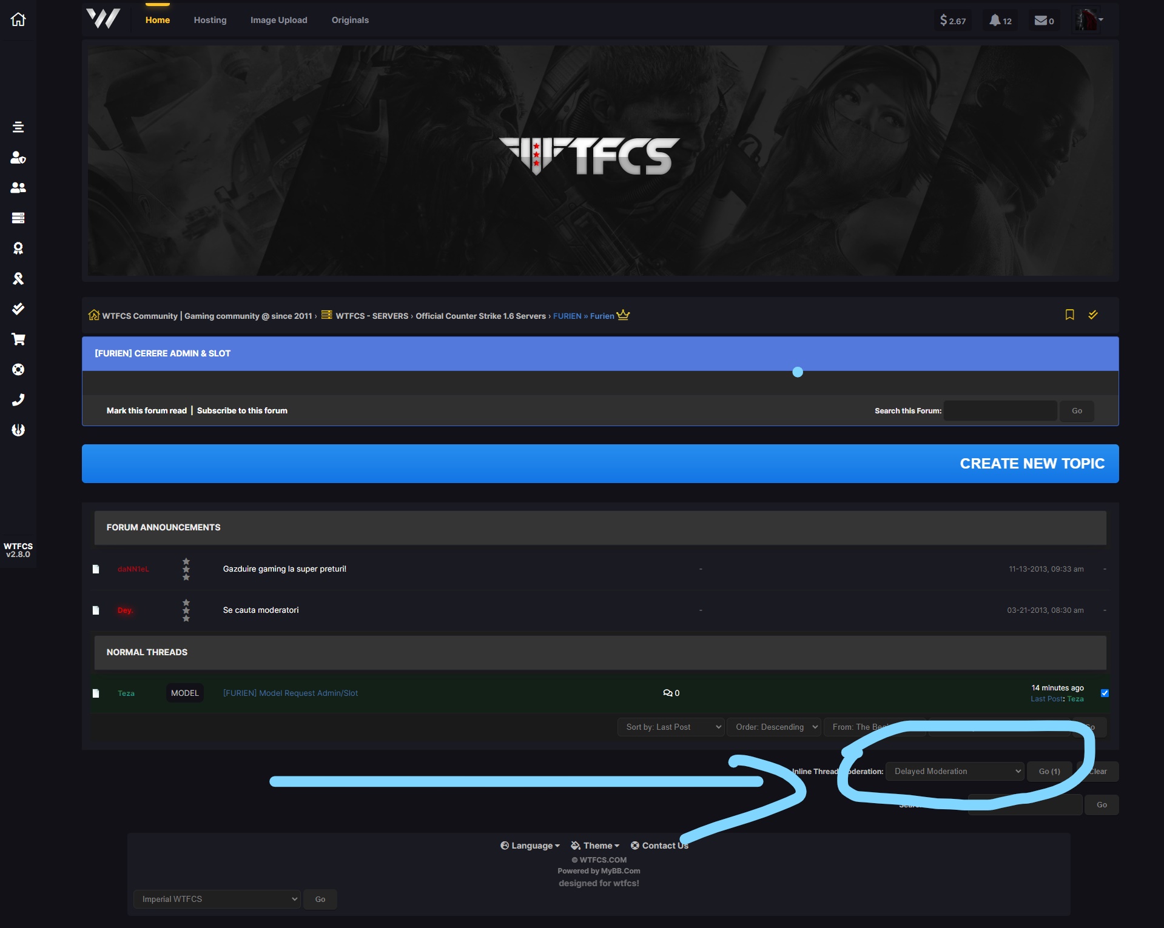The image size is (1164, 928).
Task: Open the messages envelope icon
Action: point(1043,21)
